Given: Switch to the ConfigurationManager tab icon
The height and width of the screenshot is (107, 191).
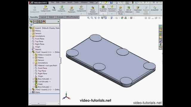Looking at the screenshot, I should [x=39, y=22].
